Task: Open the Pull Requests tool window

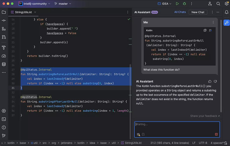Action: coord(4,37)
